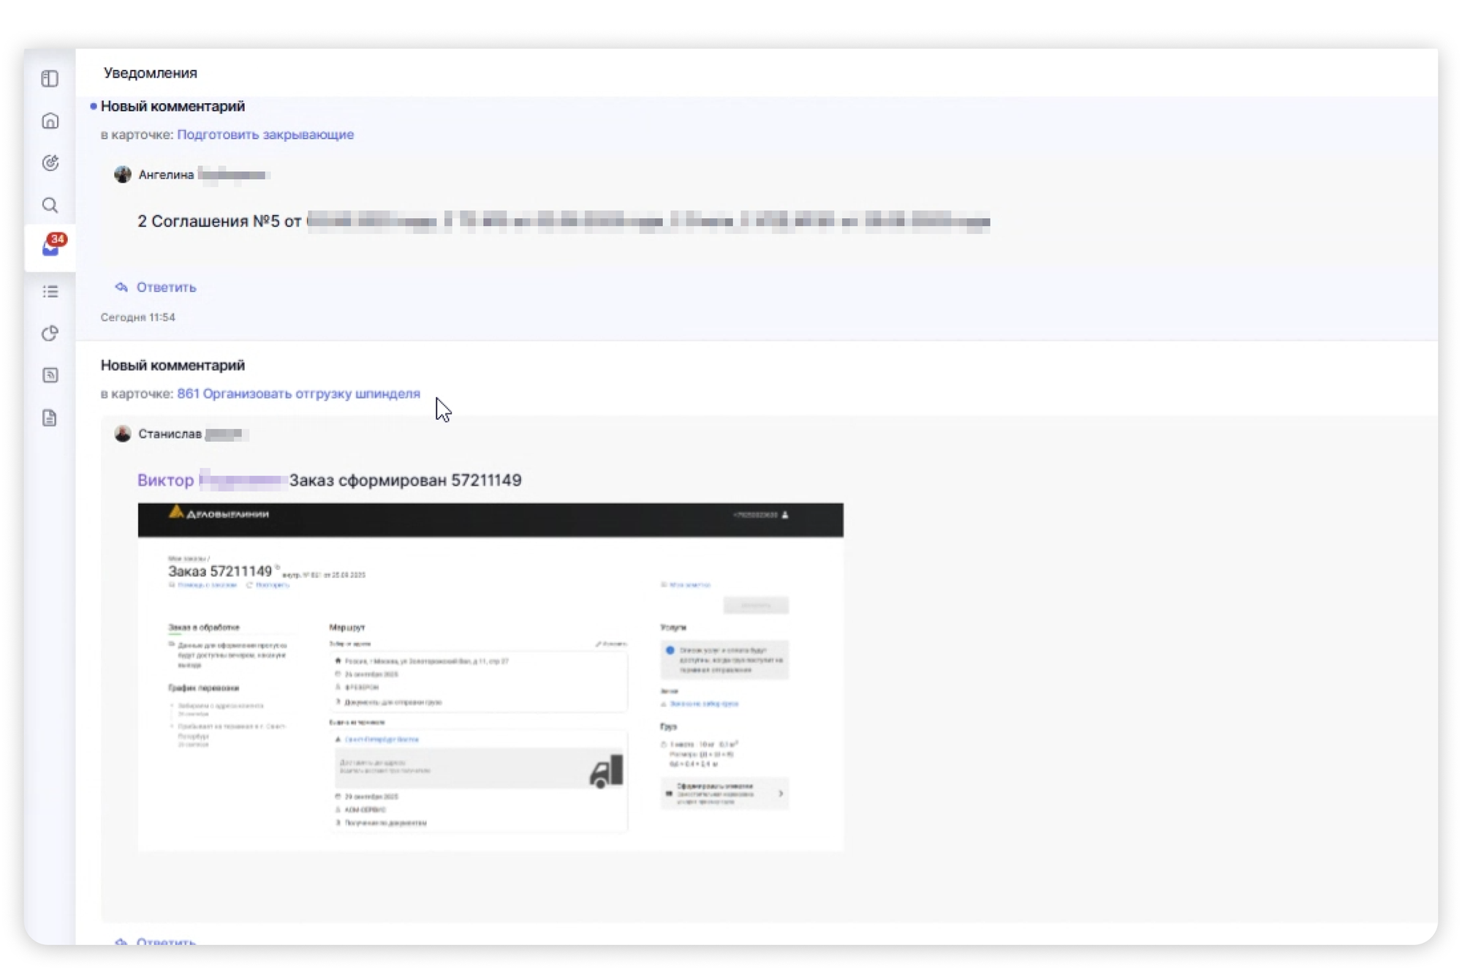This screenshot has width=1462, height=975.
Task: Open the pie chart reports icon
Action: 50,334
